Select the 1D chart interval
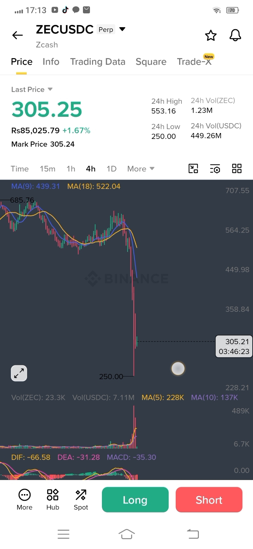The width and height of the screenshot is (253, 549). coord(111,169)
